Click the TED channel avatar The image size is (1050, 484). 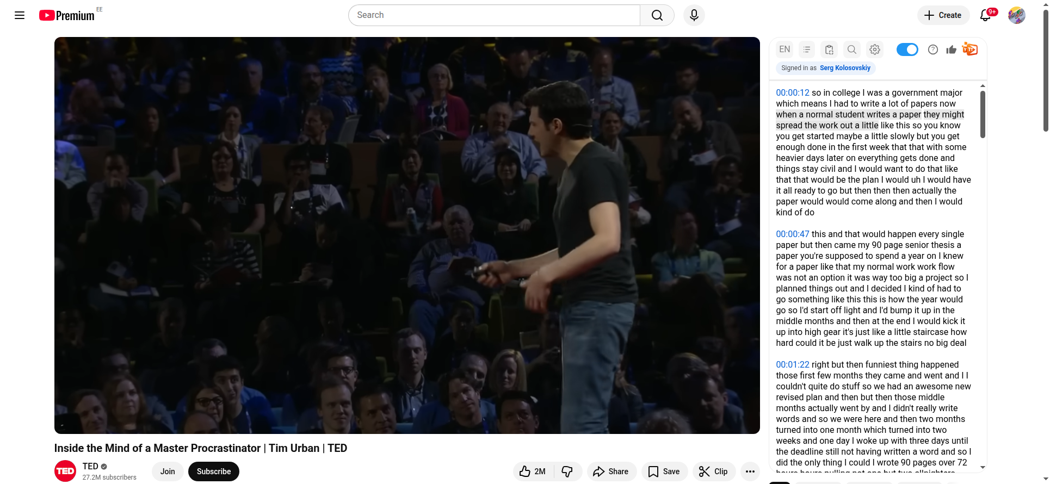coord(65,471)
